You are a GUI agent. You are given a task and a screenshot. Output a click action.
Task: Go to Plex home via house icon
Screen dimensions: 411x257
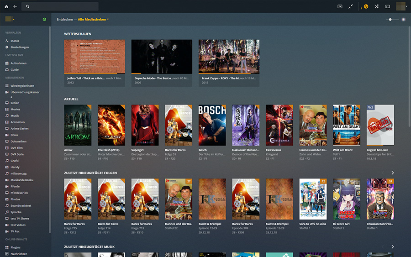coord(6,6)
